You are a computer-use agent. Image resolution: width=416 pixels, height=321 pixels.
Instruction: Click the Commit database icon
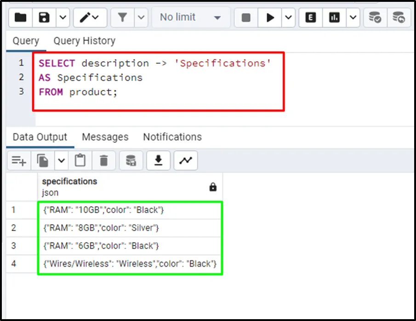[x=375, y=17]
